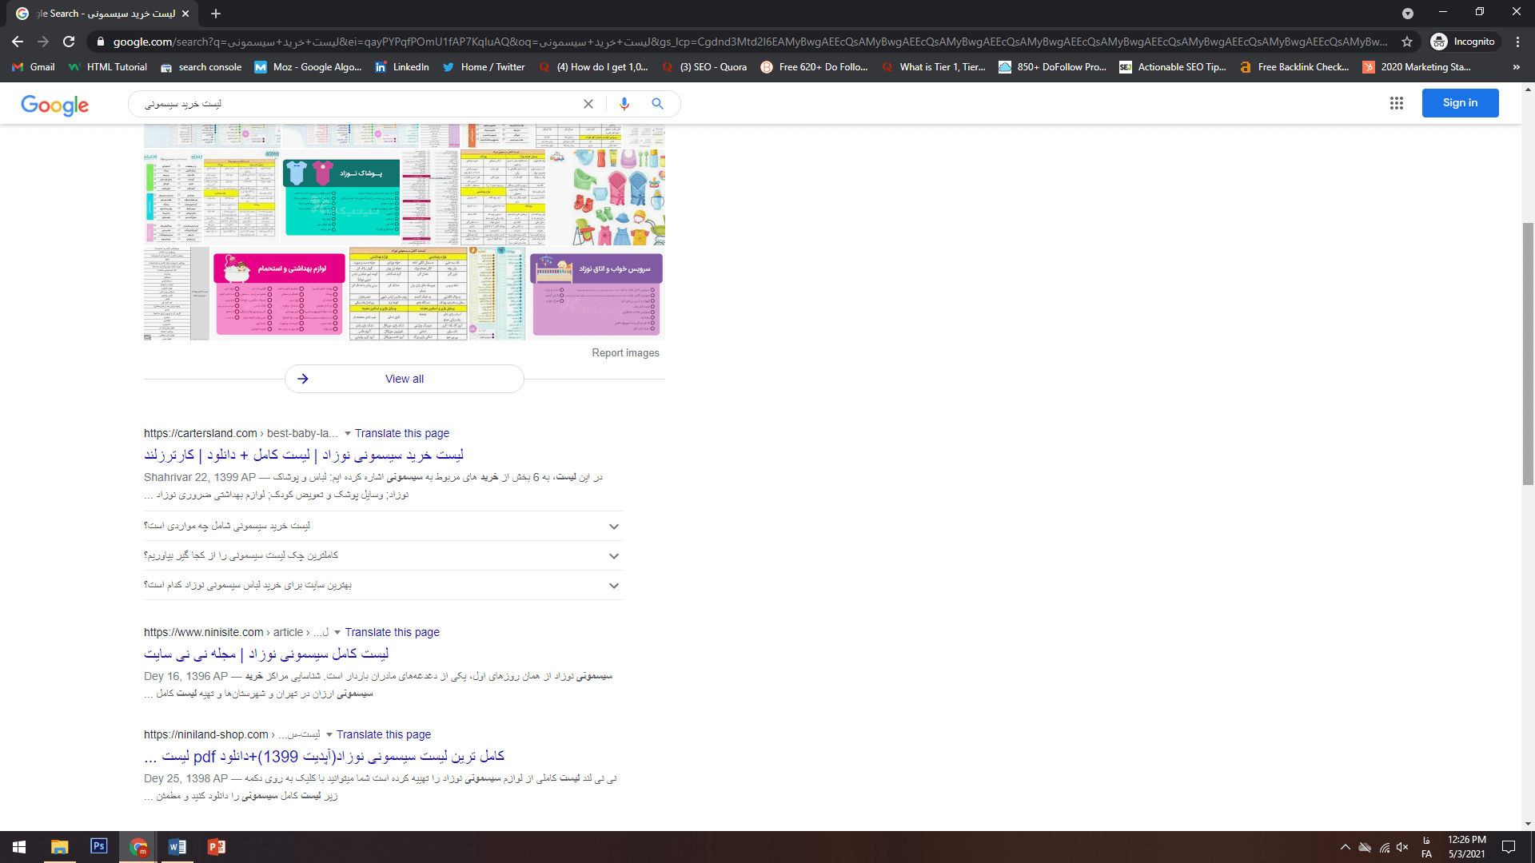Click the voice search microphone icon
This screenshot has height=863, width=1535.
624,104
